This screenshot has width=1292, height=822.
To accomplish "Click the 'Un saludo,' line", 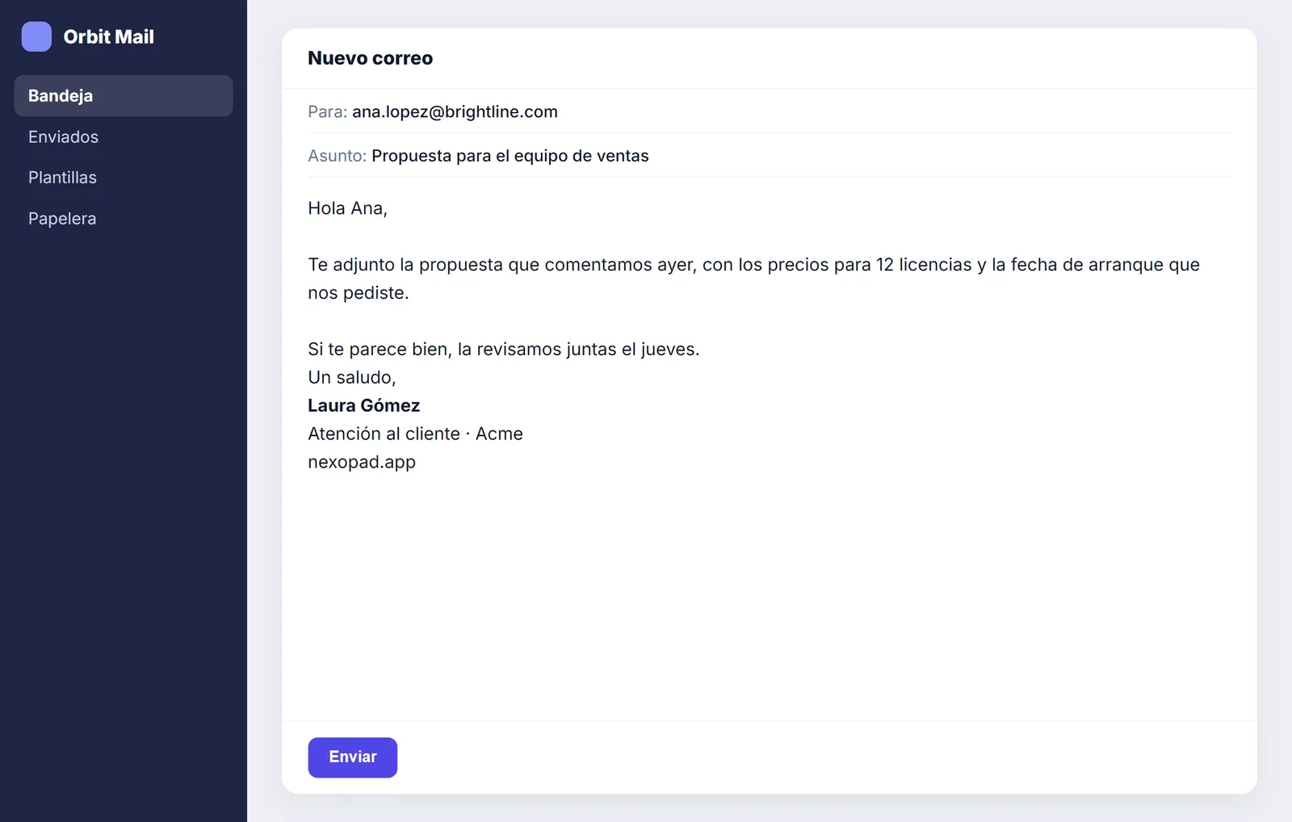I will coord(352,378).
